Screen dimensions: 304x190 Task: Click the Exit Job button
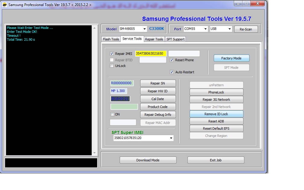click(x=216, y=160)
